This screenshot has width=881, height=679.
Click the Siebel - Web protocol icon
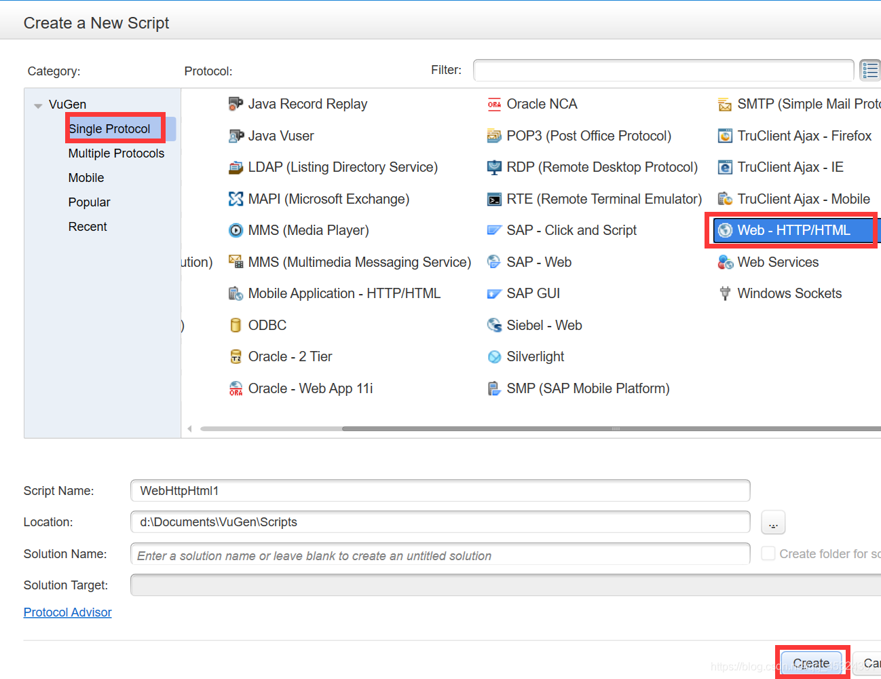pos(494,325)
